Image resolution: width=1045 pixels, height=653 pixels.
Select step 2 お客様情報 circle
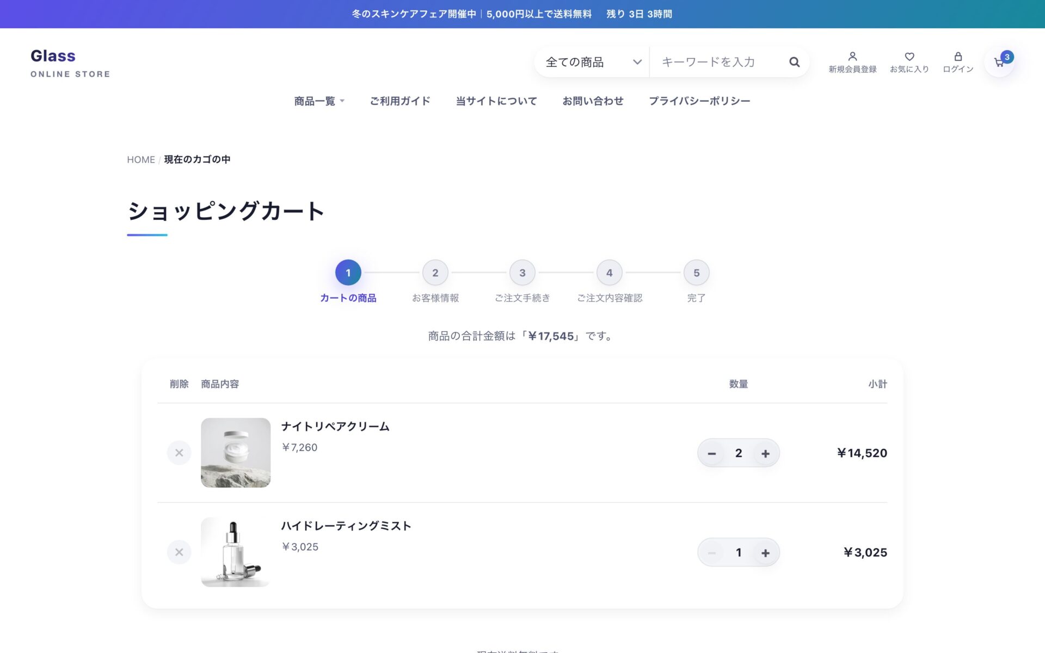pyautogui.click(x=435, y=273)
